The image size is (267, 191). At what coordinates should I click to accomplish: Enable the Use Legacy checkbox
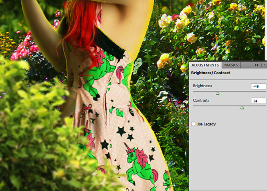coord(193,124)
